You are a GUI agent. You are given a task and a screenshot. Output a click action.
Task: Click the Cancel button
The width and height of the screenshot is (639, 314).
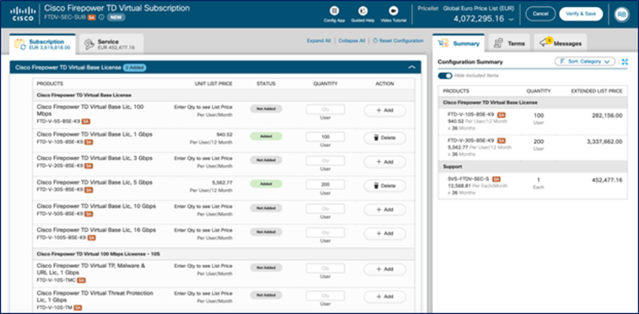tap(540, 14)
